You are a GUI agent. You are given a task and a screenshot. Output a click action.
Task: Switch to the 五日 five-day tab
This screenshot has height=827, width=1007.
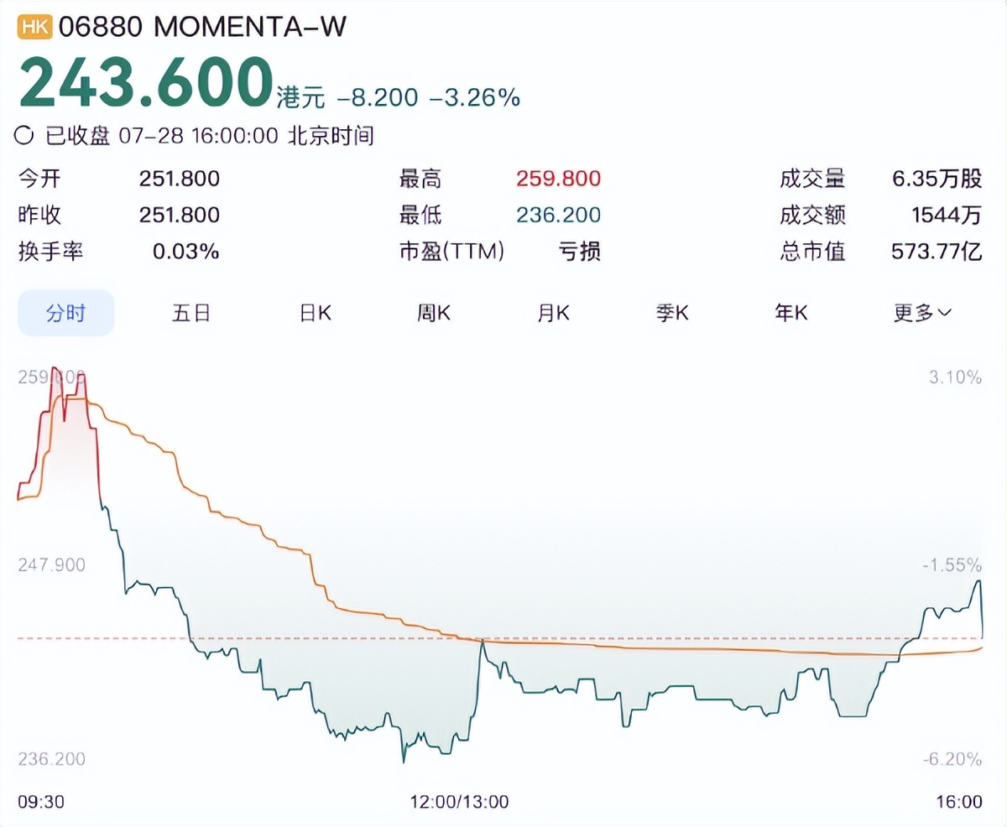[x=190, y=313]
